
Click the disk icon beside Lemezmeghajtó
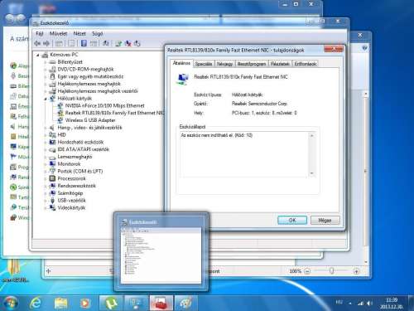52,157
